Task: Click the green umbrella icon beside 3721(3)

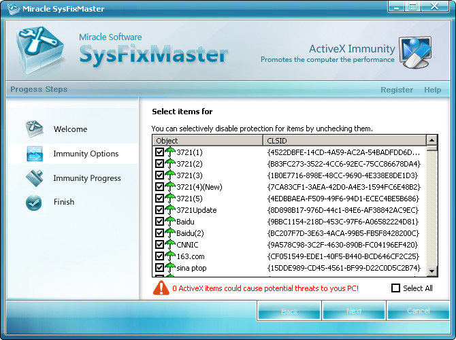Action: click(170, 175)
